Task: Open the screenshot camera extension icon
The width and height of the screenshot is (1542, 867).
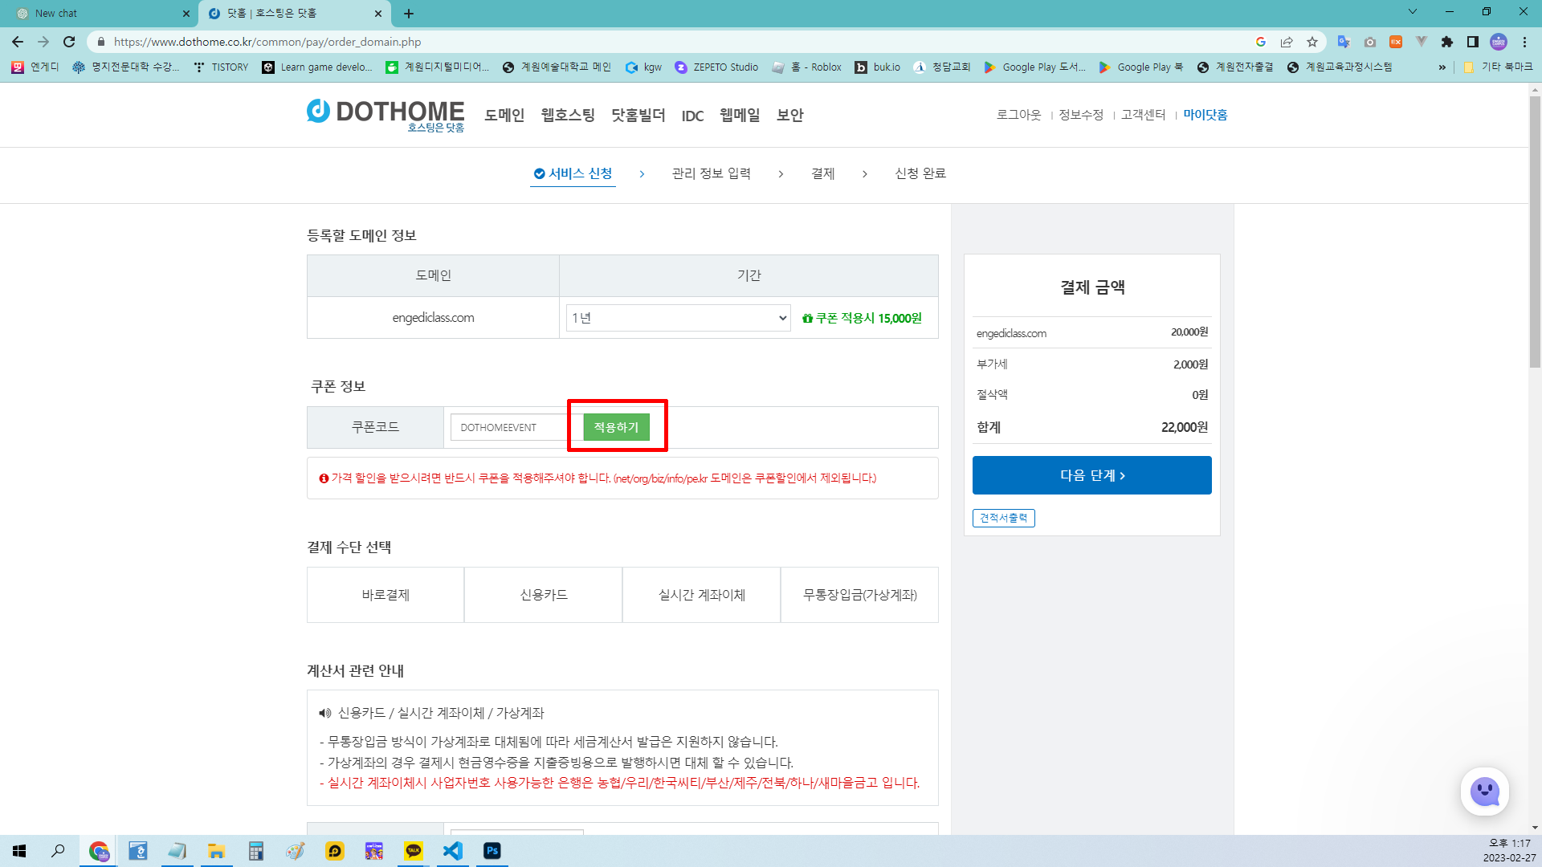Action: pos(1370,42)
